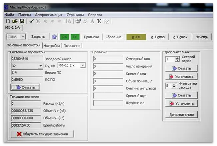Switch to the Показания tab

pyautogui.click(x=72, y=46)
